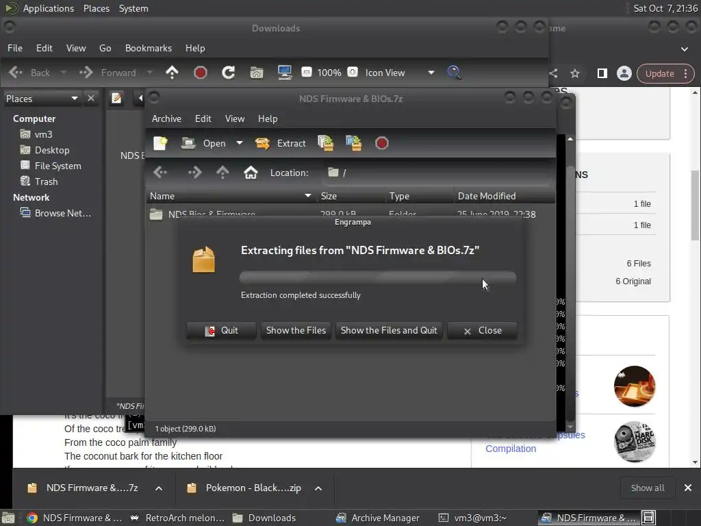The height and width of the screenshot is (526, 701).
Task: Click the Stop loading icon in file manager
Action: click(x=201, y=73)
